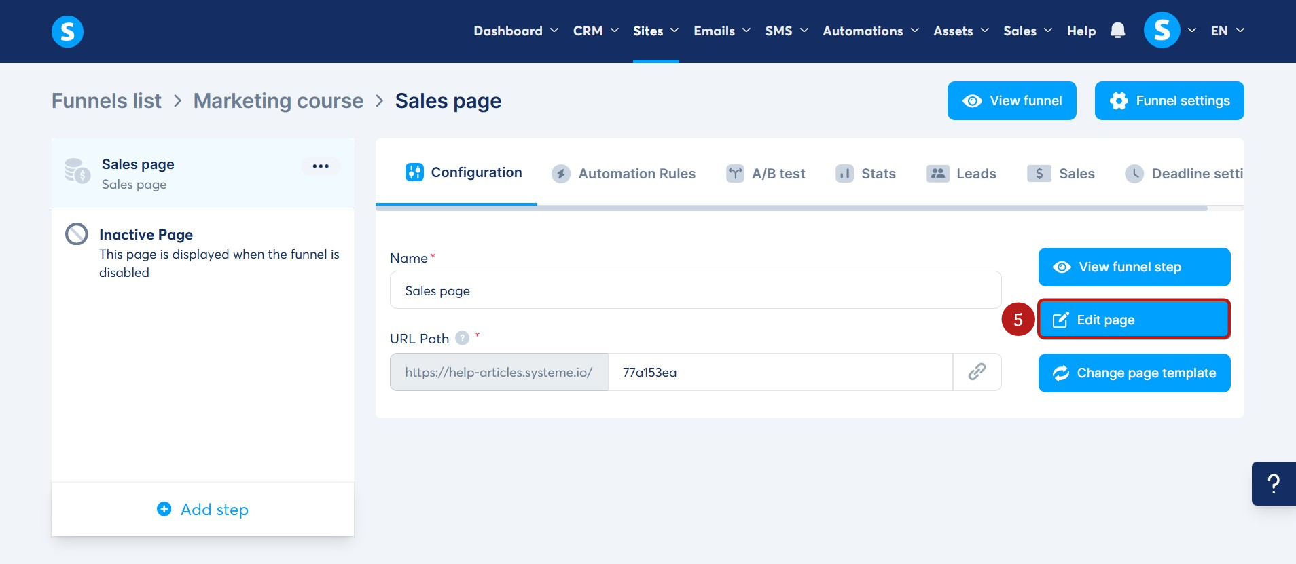Click the Add step link

tap(202, 509)
